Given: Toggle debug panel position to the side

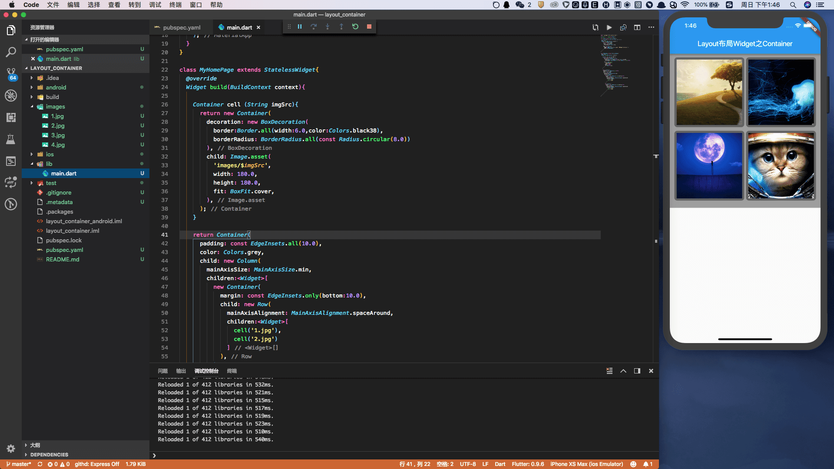Looking at the screenshot, I should pos(637,371).
